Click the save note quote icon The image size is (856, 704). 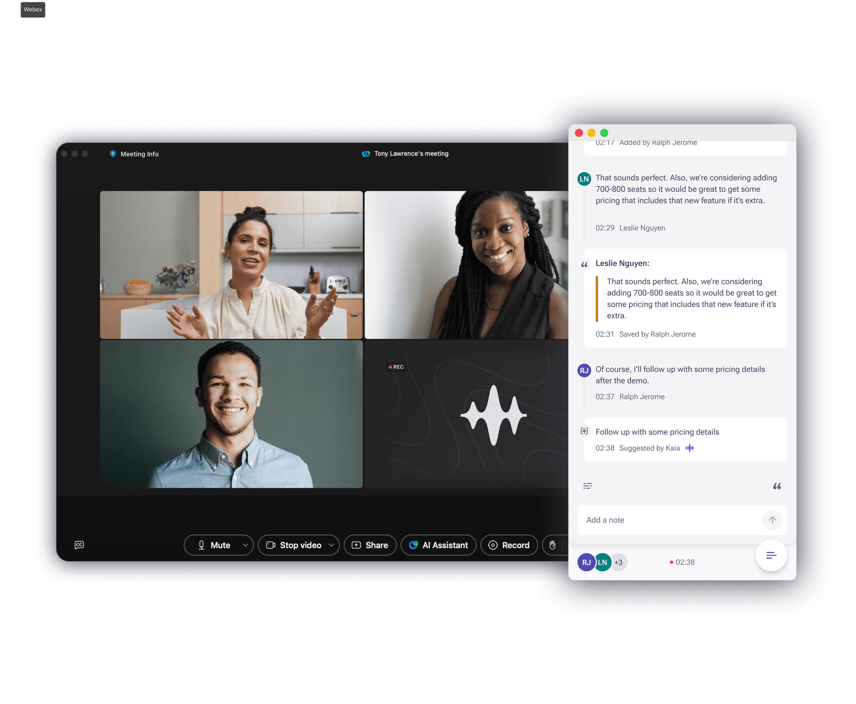coord(777,485)
